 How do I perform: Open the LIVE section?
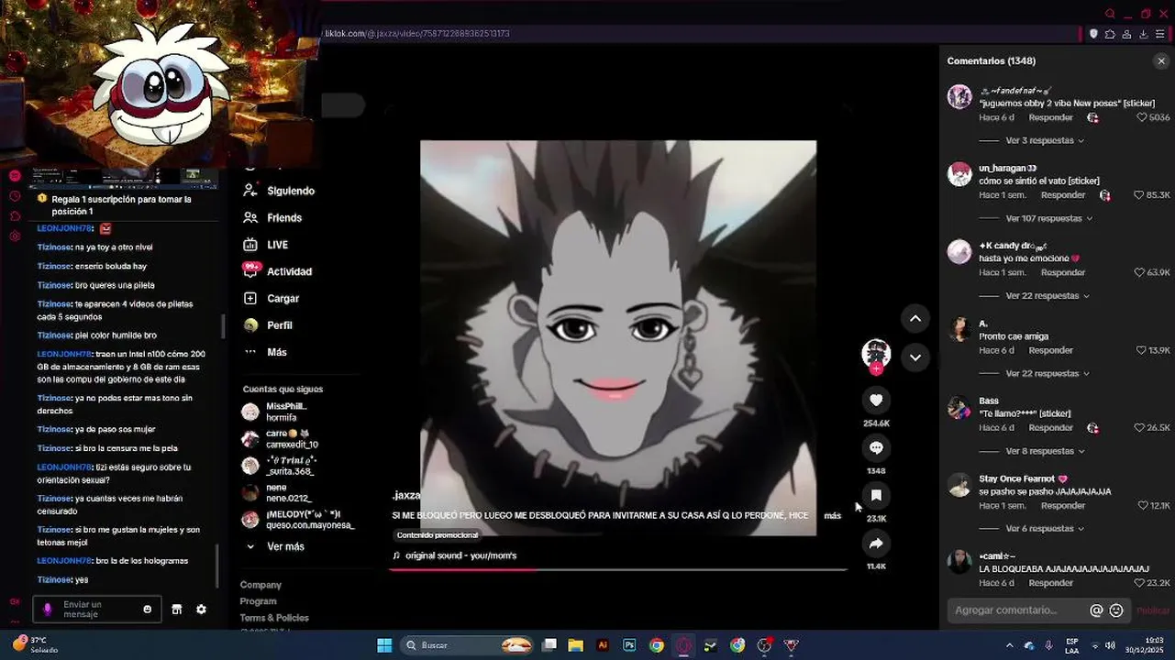[x=266, y=246]
